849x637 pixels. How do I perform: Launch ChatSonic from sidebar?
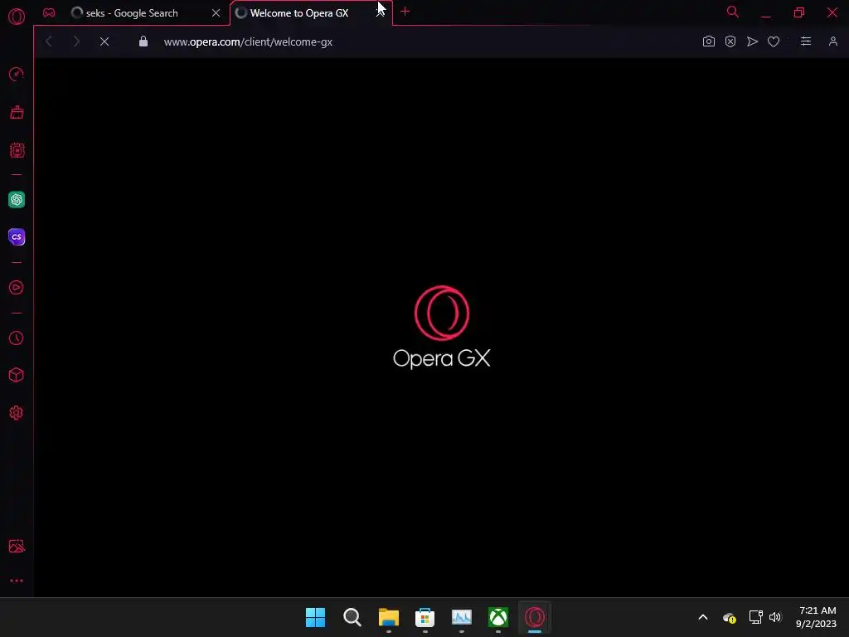17,236
